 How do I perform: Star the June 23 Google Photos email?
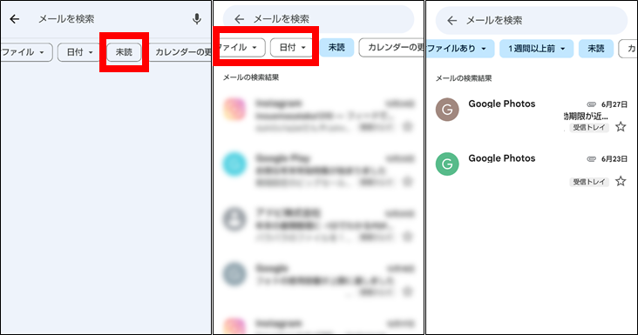[x=621, y=181]
